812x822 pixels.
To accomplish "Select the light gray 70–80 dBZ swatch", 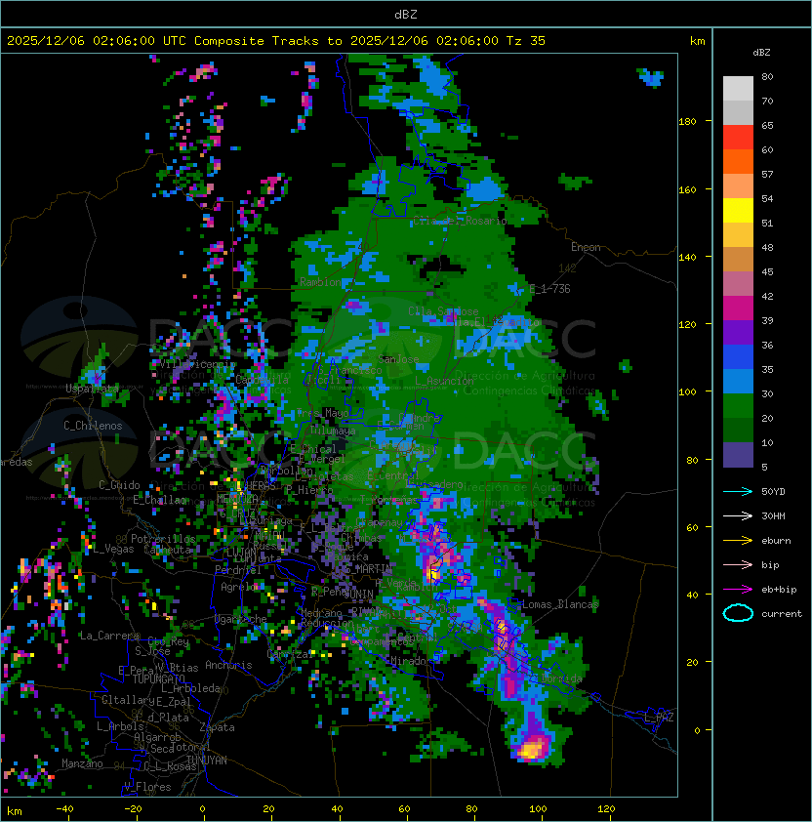I will [738, 89].
